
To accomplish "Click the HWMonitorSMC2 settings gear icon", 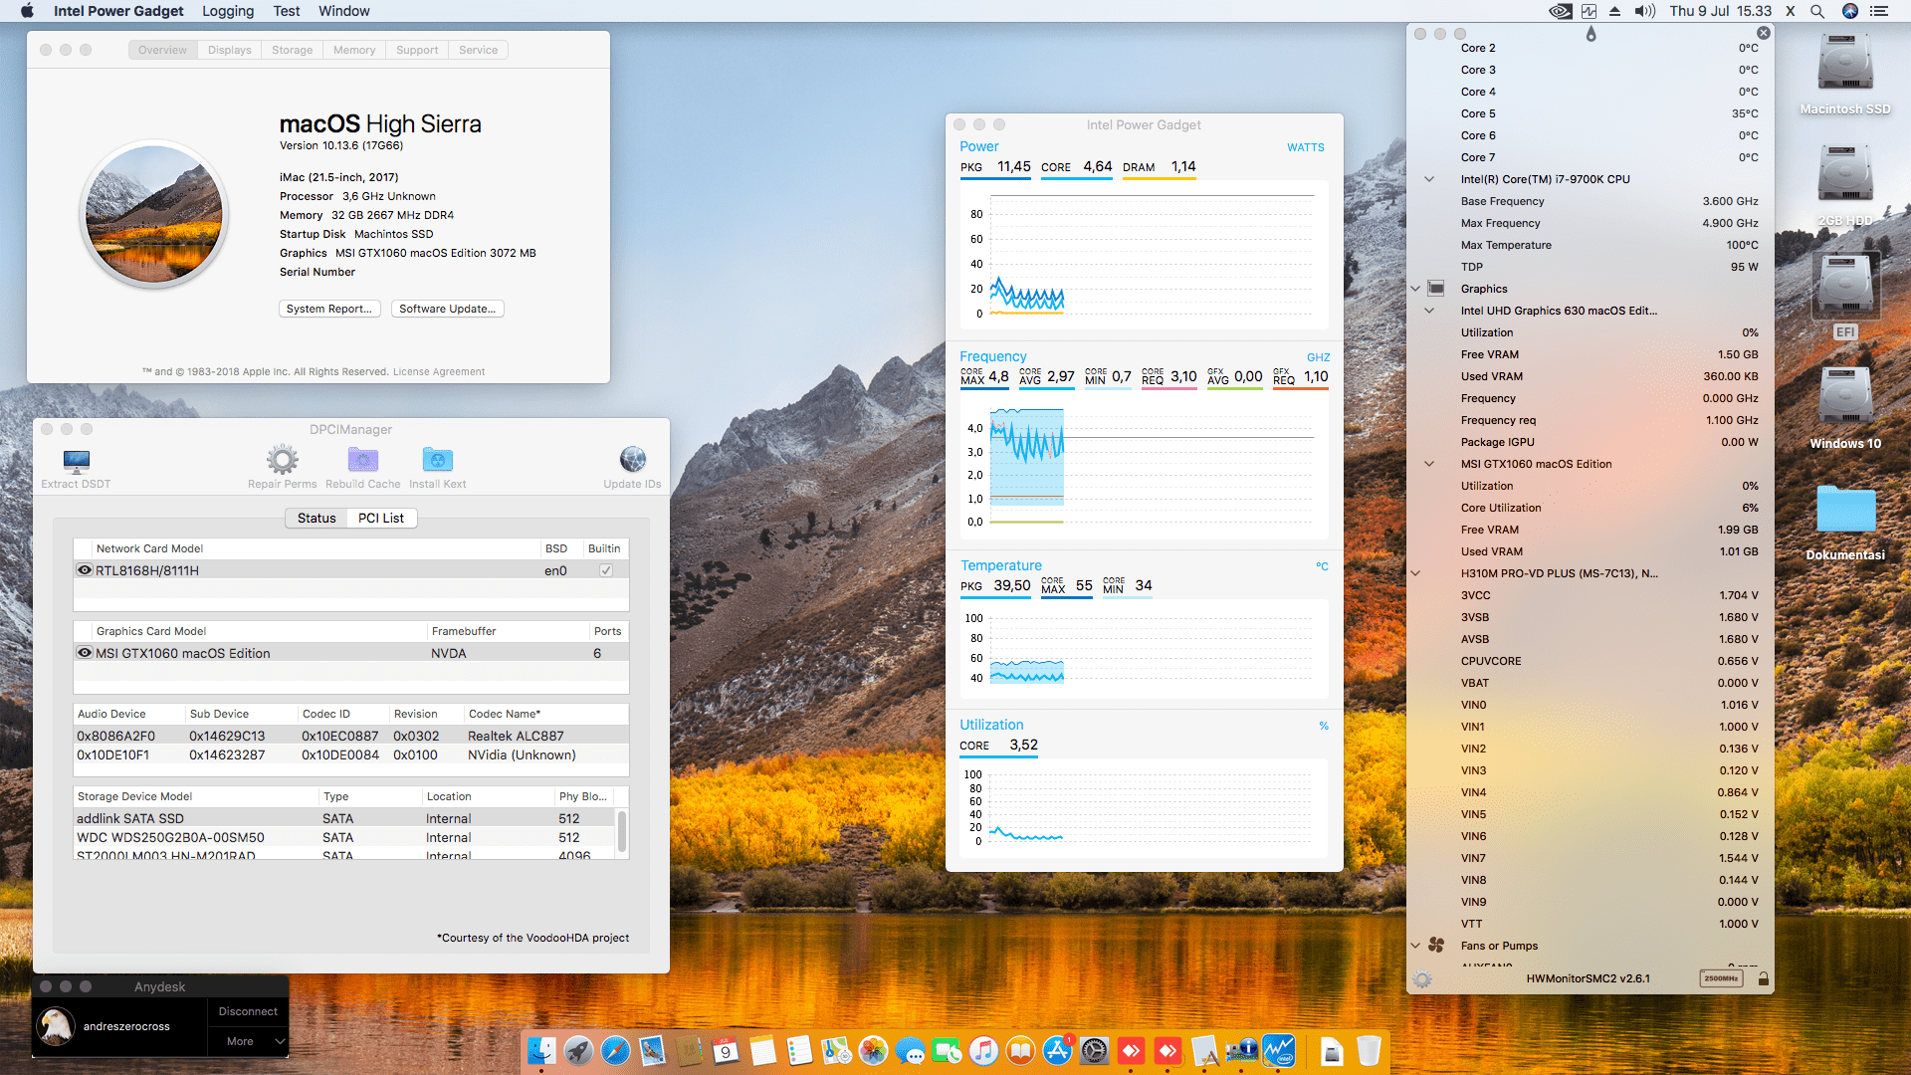I will [1421, 978].
